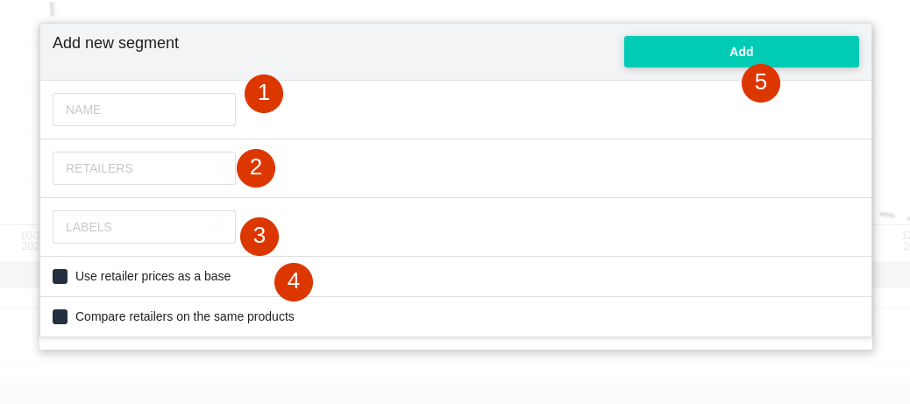This screenshot has height=404, width=910.
Task: Click the 'Add new segment' dialog title
Action: pyautogui.click(x=116, y=43)
